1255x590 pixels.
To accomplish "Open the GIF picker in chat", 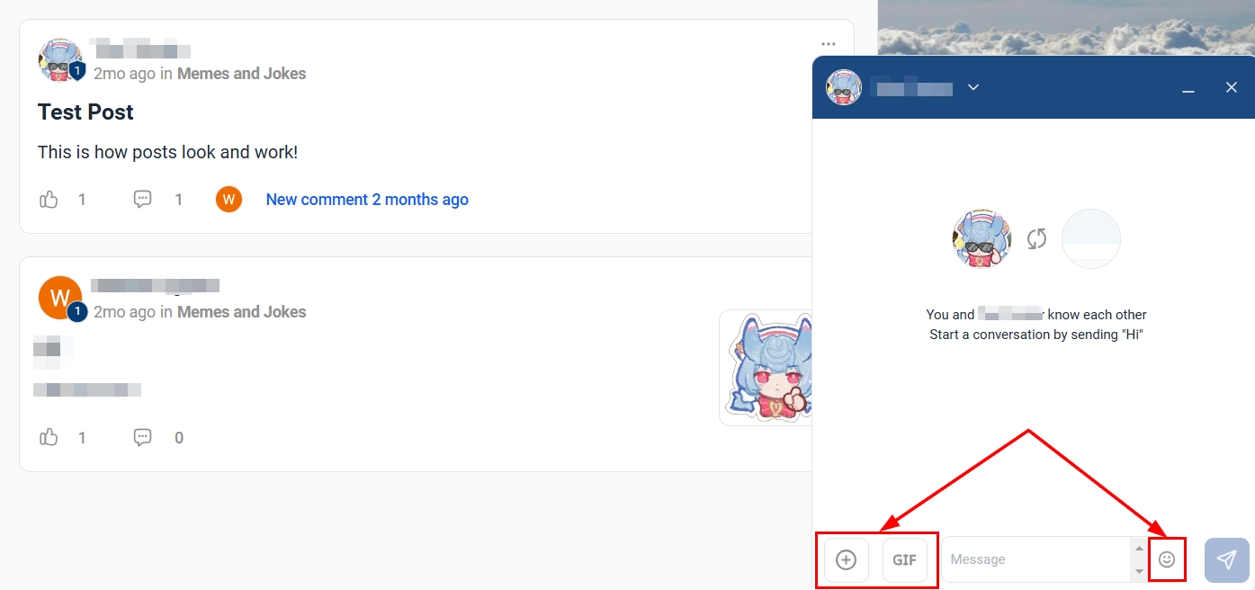I will 905,559.
